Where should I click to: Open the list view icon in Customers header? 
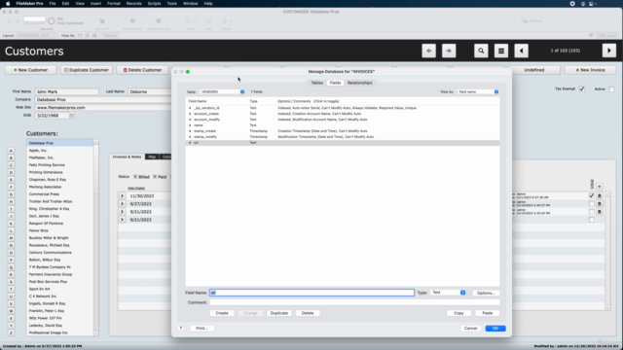pyautogui.click(x=501, y=51)
